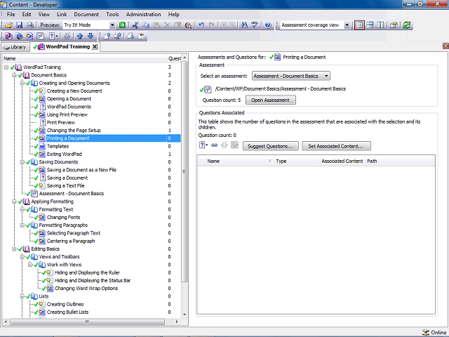Select the Centering a Paragraph topic
The image size is (449, 337).
tap(71, 241)
